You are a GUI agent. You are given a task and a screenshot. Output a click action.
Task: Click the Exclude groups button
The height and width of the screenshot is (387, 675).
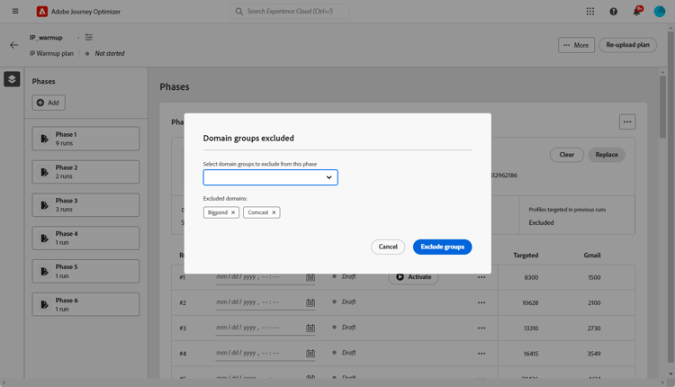[x=442, y=247]
